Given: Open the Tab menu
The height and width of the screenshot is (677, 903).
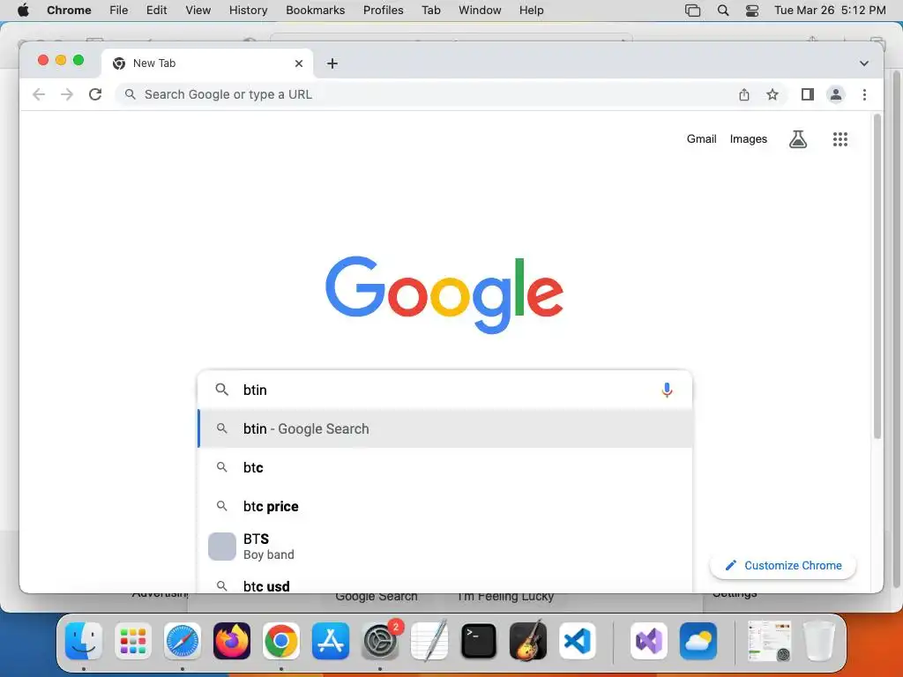Looking at the screenshot, I should (430, 11).
